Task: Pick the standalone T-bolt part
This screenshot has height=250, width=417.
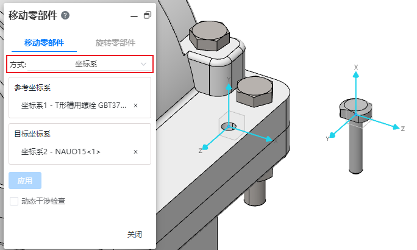Action: (355, 153)
